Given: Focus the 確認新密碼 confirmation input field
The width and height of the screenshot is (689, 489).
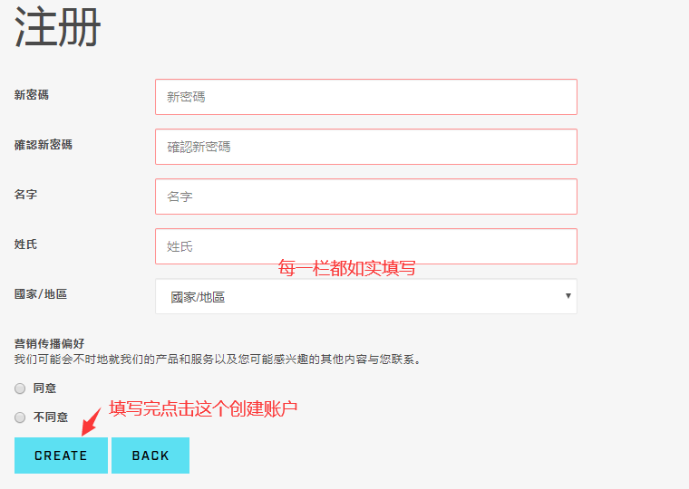Looking at the screenshot, I should [x=365, y=147].
